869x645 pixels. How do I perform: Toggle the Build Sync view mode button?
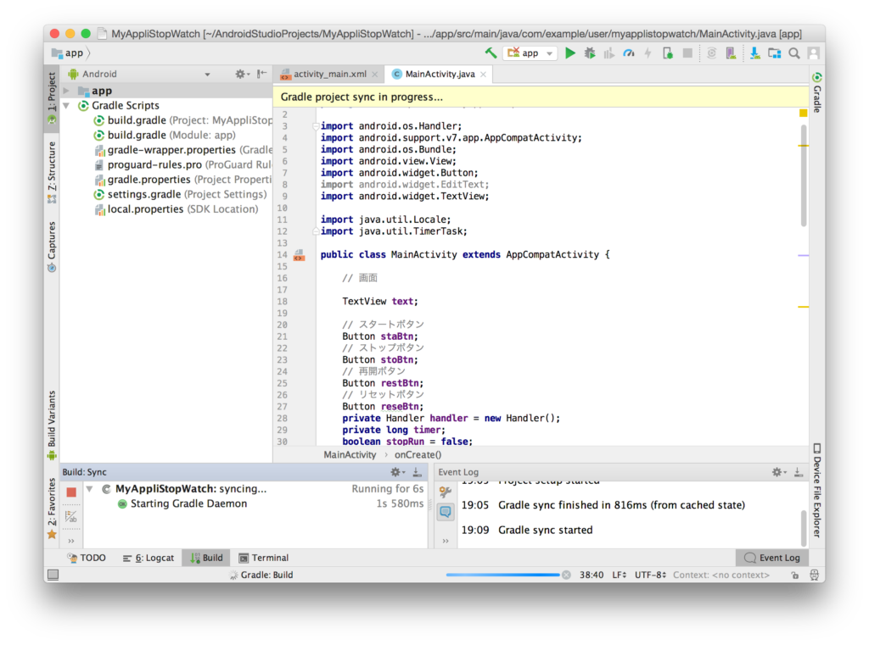[x=71, y=517]
